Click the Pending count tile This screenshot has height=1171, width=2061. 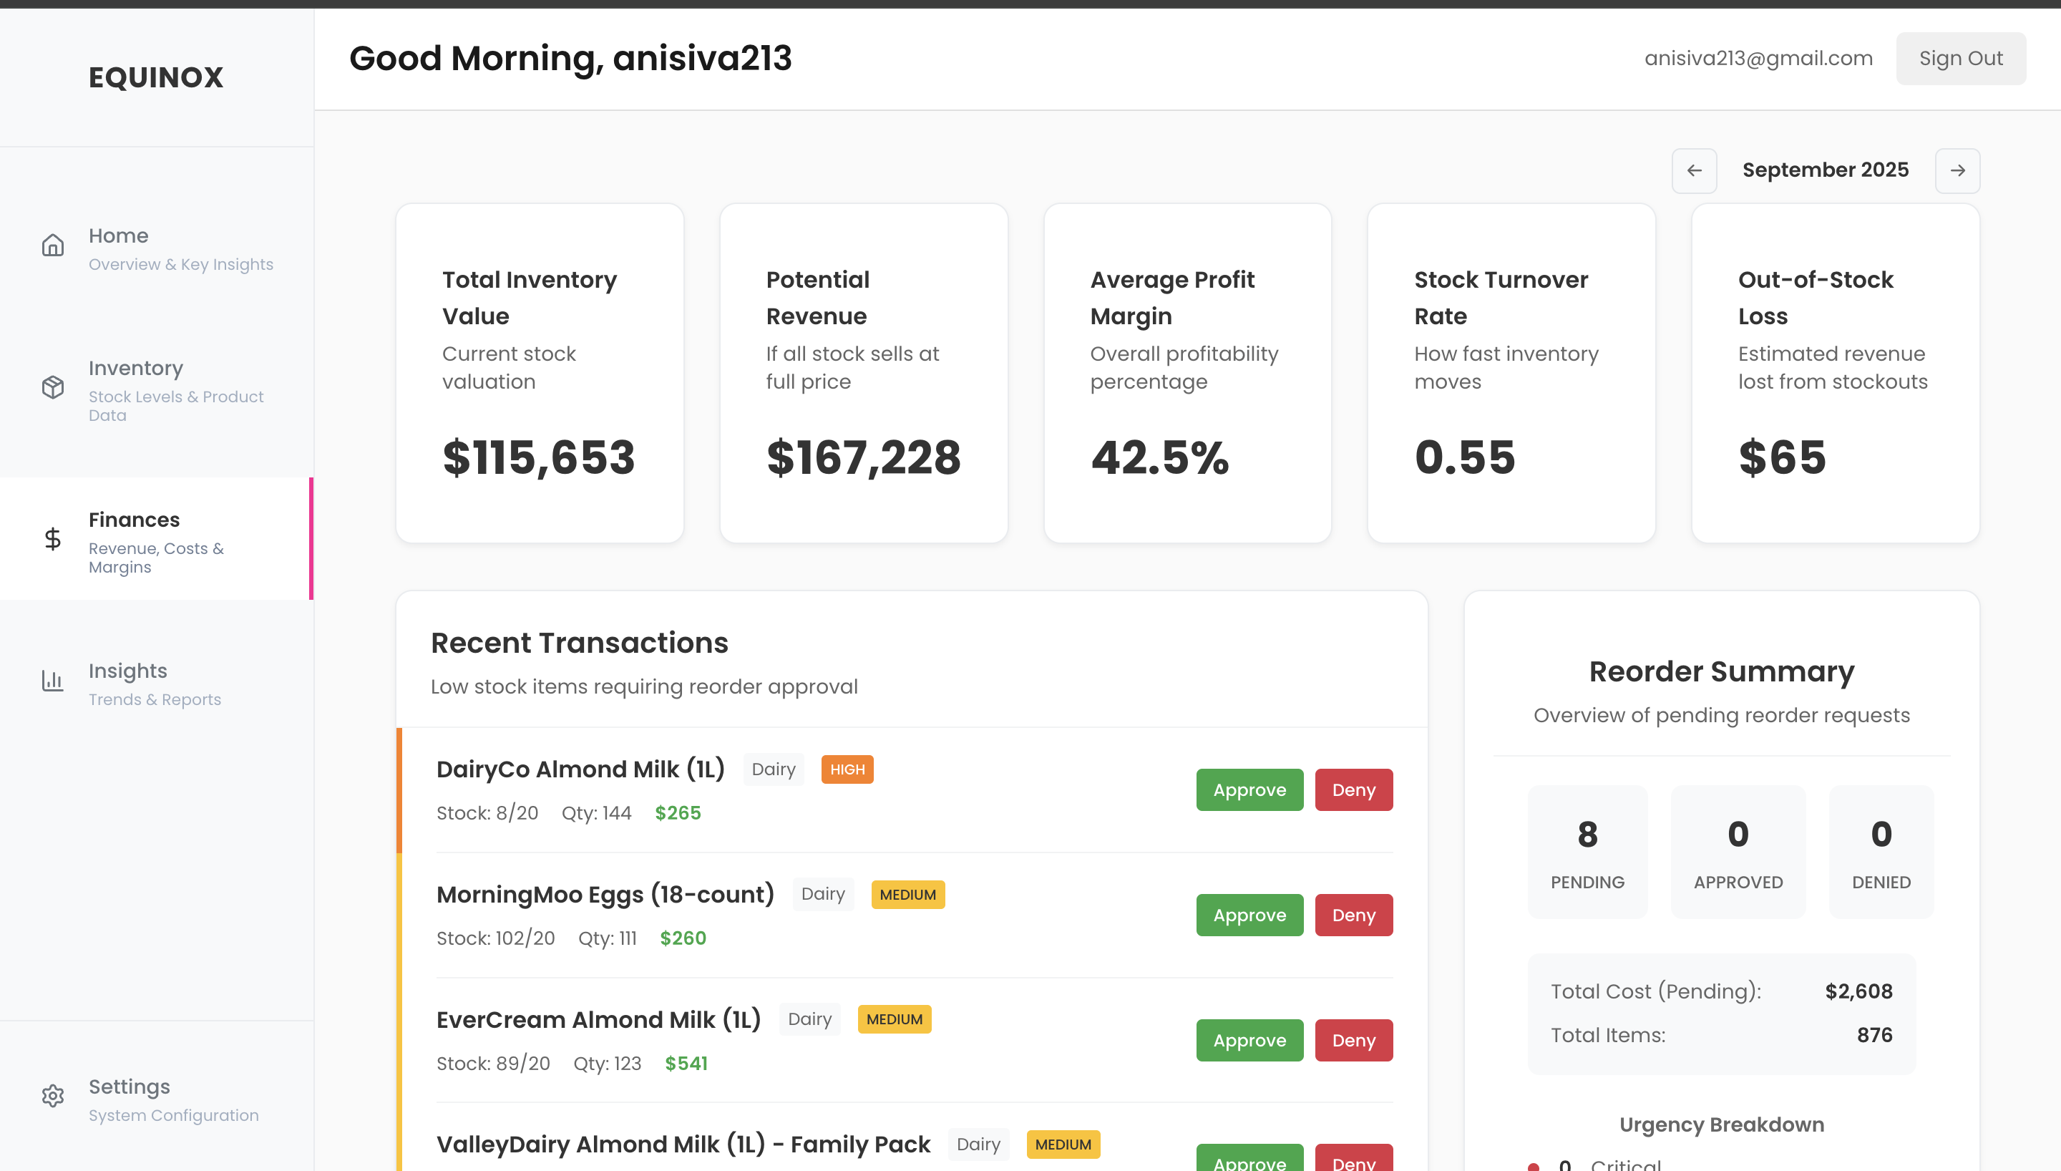pos(1587,852)
